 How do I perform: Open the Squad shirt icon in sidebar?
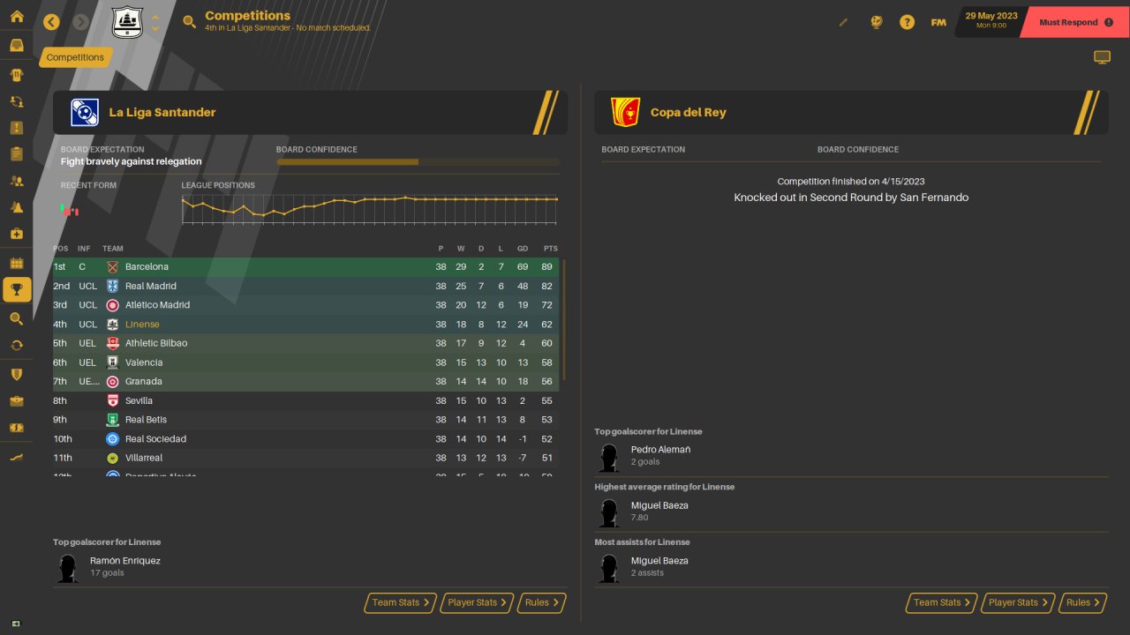(x=16, y=75)
